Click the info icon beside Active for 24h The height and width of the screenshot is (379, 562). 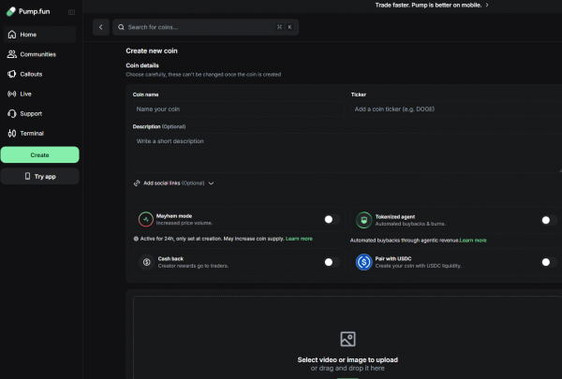[136, 239]
